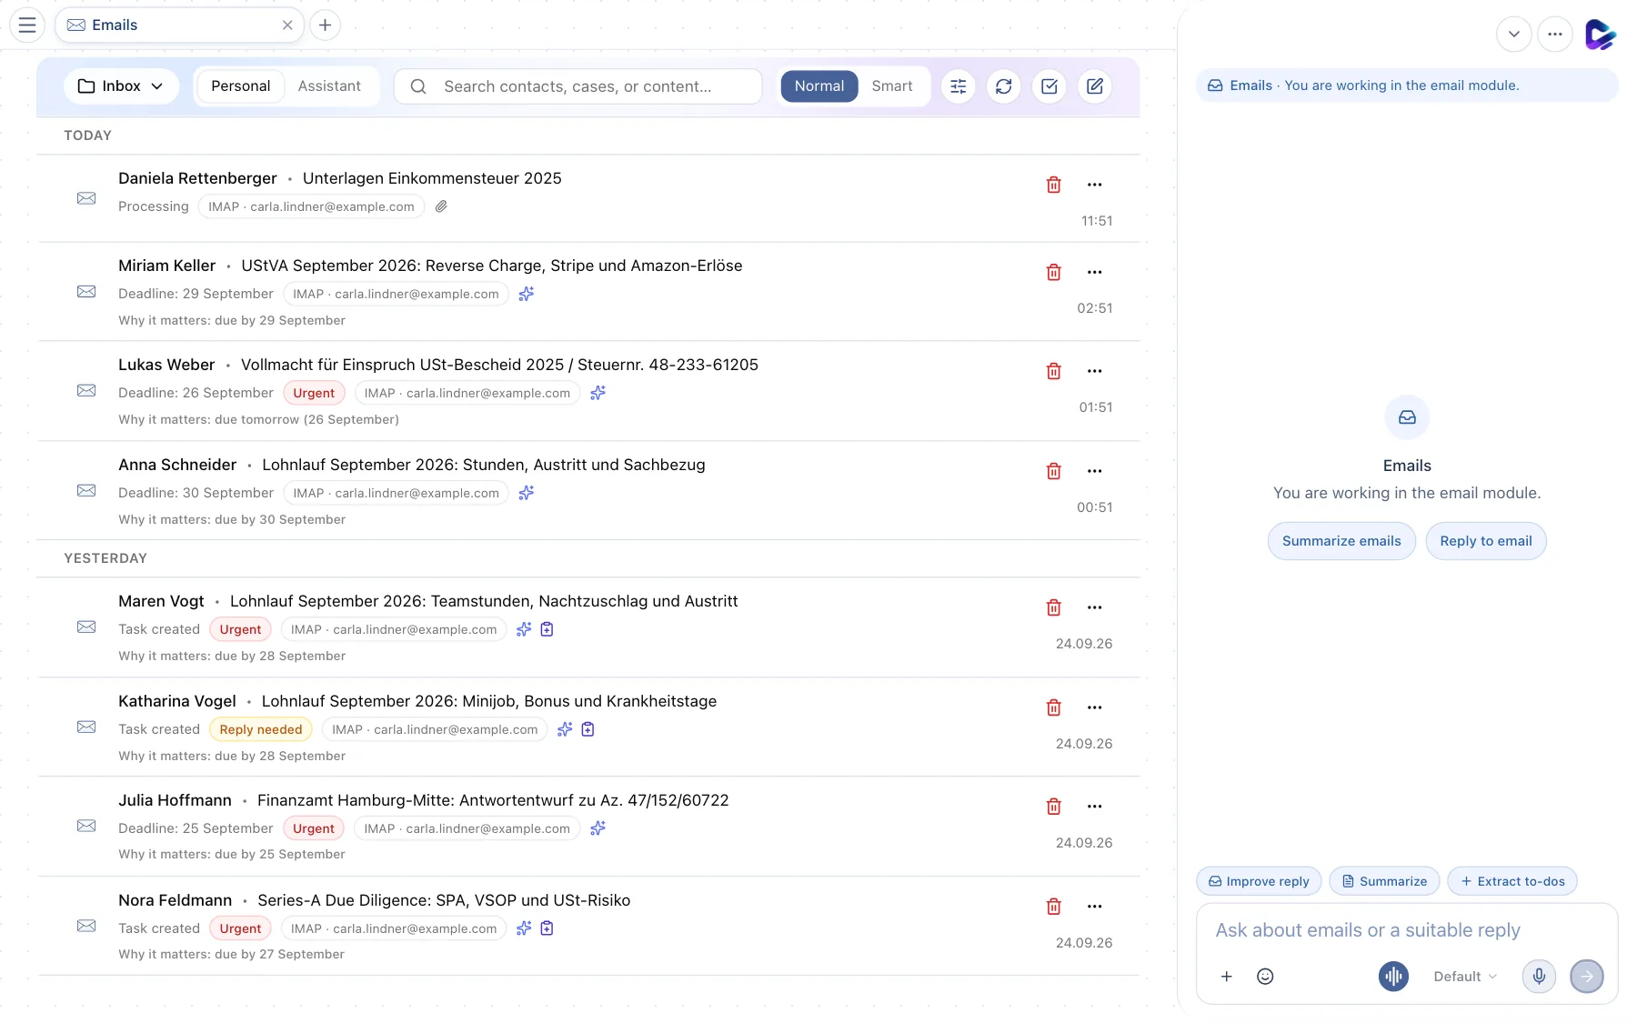Switch the view mode to Smart
This screenshot has width=1637, height=1023.
(891, 86)
